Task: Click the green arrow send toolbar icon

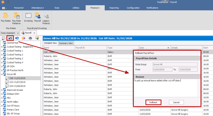Action: [37, 38]
